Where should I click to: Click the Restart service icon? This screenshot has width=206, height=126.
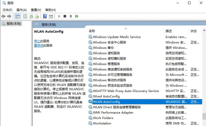(x=77, y=16)
